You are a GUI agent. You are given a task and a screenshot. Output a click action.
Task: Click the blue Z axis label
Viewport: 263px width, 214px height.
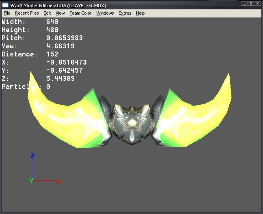point(32,156)
